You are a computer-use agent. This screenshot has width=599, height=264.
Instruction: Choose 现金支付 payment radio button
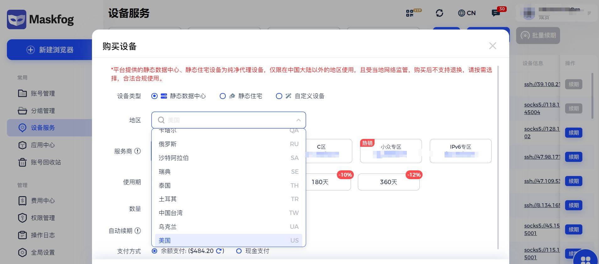coord(239,251)
